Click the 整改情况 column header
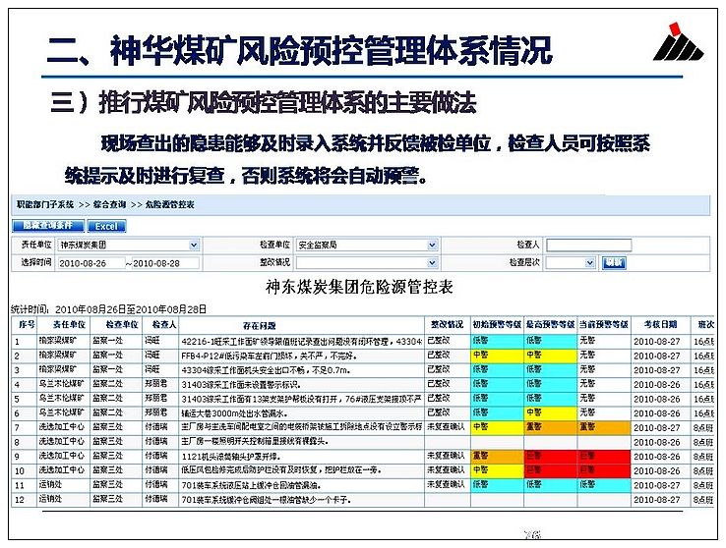Screen dimensions: 726x548 [x=447, y=325]
